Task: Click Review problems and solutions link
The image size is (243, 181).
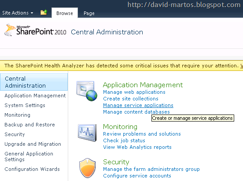Action: 142,134
